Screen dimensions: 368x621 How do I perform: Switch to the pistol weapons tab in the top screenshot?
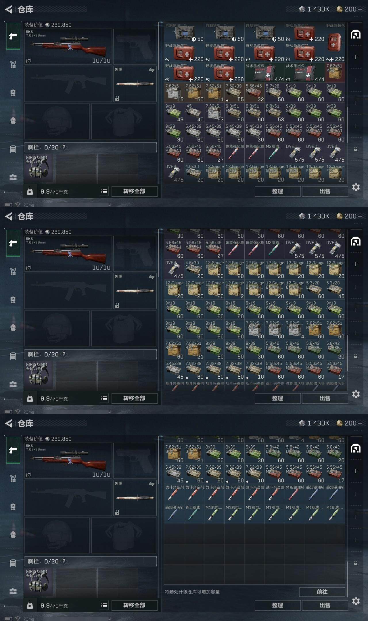click(x=13, y=36)
